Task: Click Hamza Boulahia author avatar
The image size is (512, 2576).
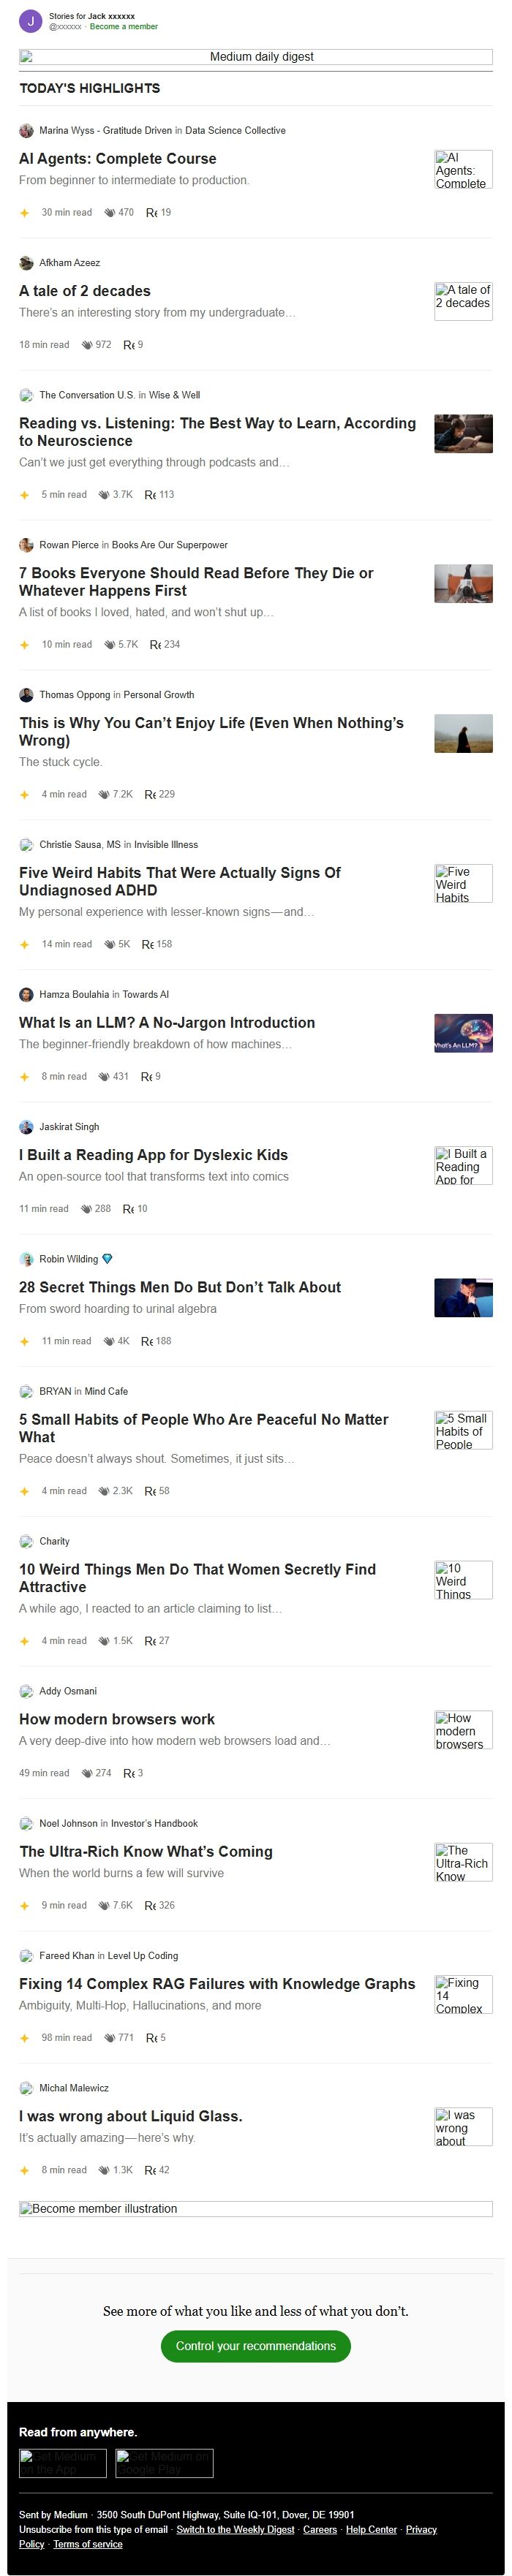Action: (x=26, y=994)
